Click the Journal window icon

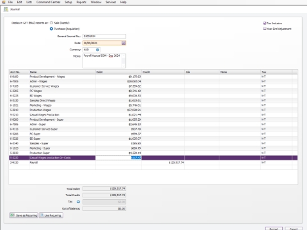(6, 9)
